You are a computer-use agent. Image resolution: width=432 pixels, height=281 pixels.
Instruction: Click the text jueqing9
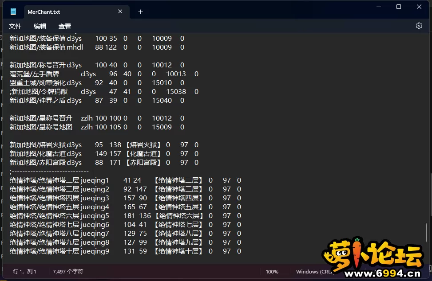click(95, 251)
